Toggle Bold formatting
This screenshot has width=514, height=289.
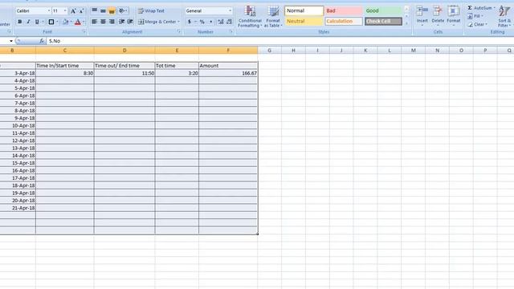click(x=19, y=22)
